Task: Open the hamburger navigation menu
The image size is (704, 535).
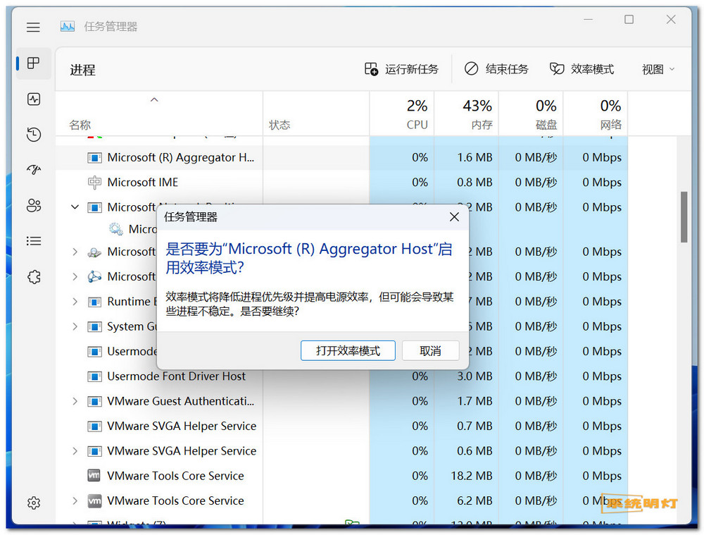Action: [33, 27]
